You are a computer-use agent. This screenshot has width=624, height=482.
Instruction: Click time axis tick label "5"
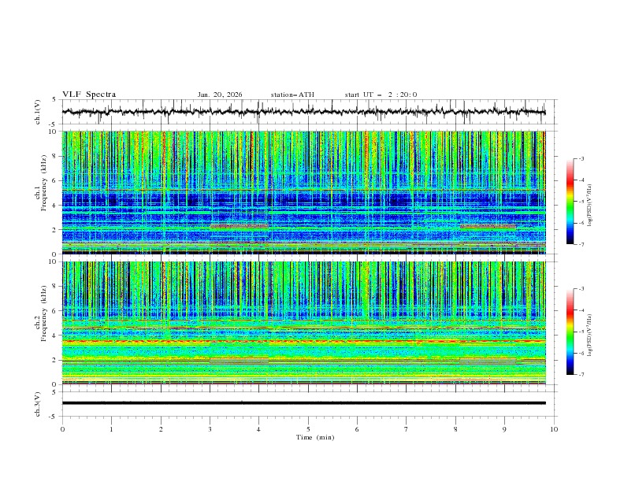pos(308,429)
